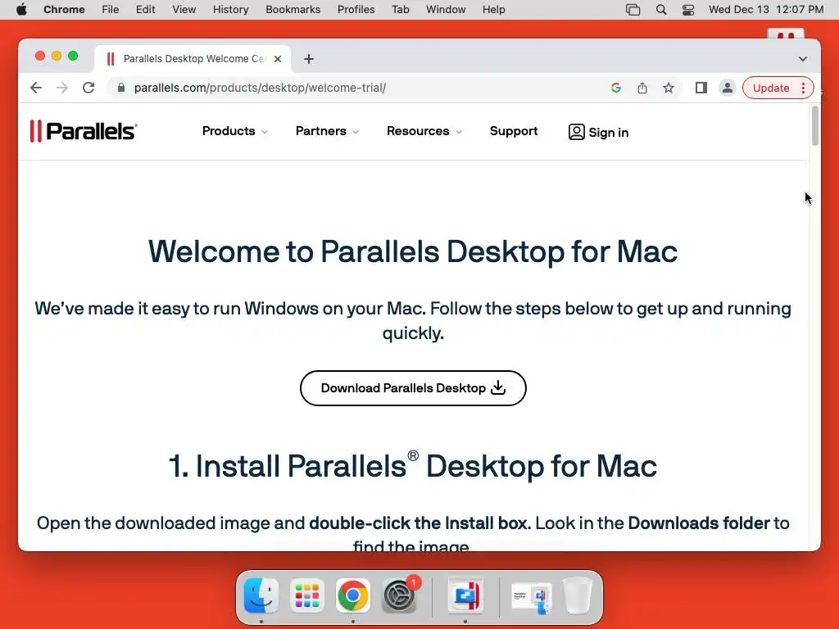Screen dimensions: 839x629
Task: Expand the Resources dropdown
Action: pyautogui.click(x=424, y=131)
